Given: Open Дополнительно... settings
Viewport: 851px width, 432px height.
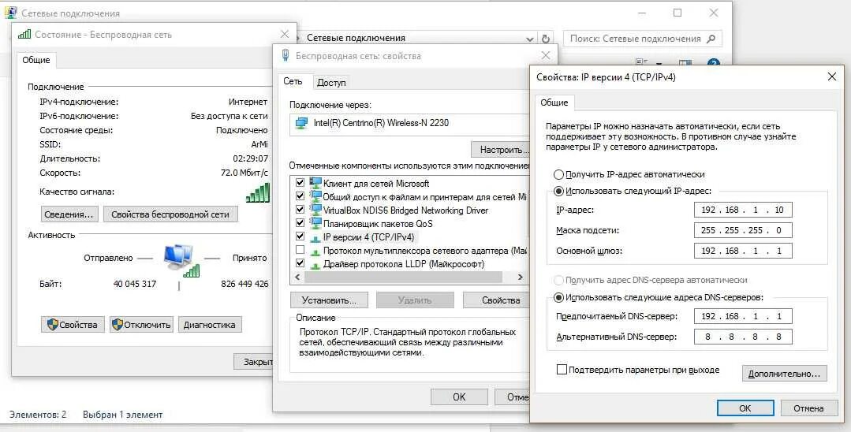Looking at the screenshot, I should 784,374.
